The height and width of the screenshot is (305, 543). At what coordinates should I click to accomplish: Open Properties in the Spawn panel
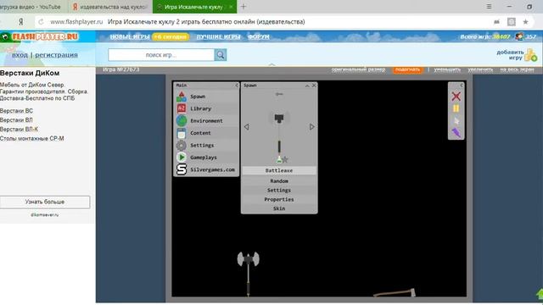pos(279,200)
